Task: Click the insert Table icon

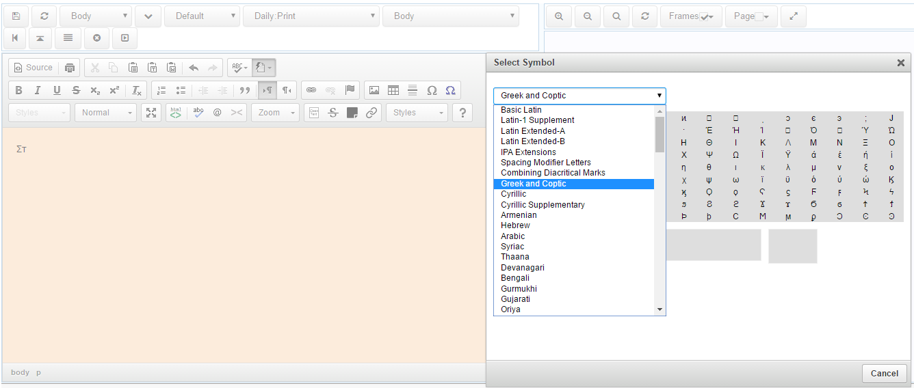Action: (393, 90)
